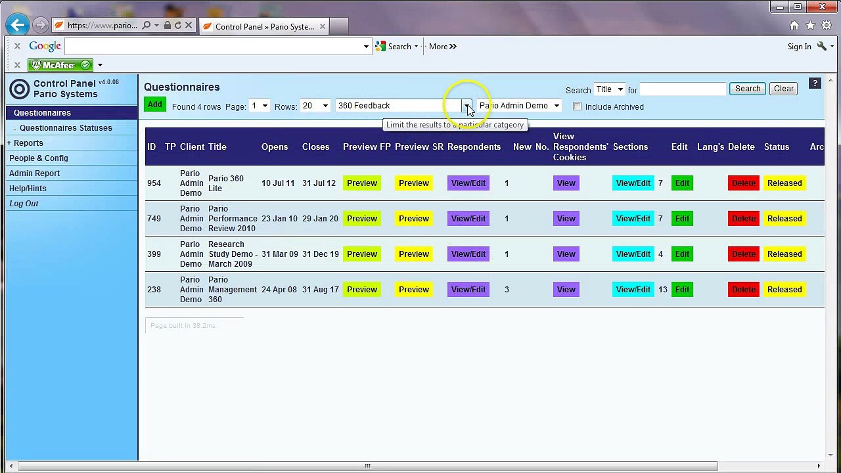Open the Favorites star icon
The image size is (841, 473).
click(x=811, y=26)
